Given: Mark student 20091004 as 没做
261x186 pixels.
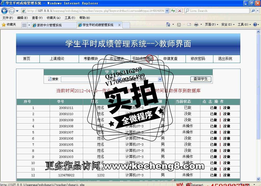Looking at the screenshot, I should tap(227, 151).
